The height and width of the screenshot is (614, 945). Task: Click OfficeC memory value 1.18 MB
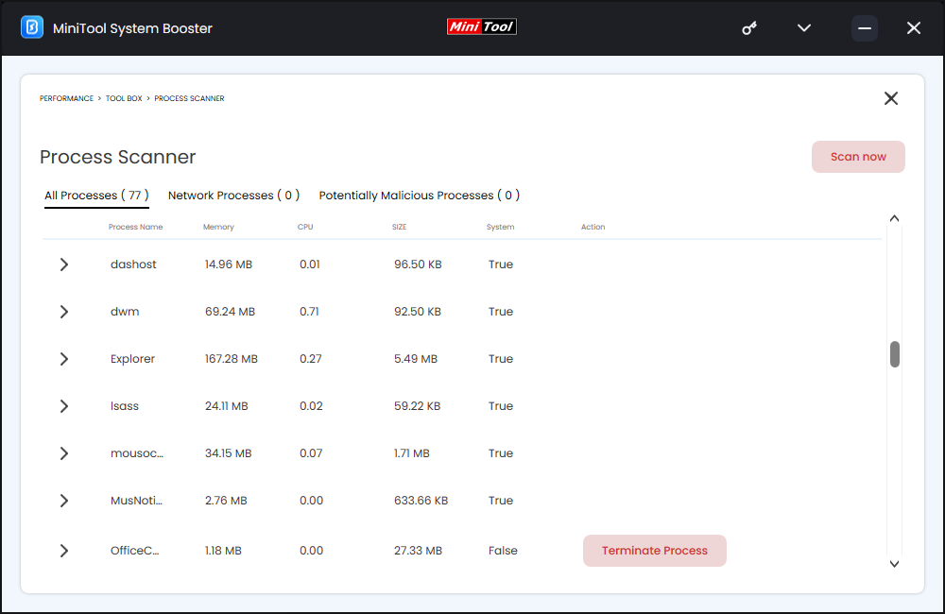(223, 550)
